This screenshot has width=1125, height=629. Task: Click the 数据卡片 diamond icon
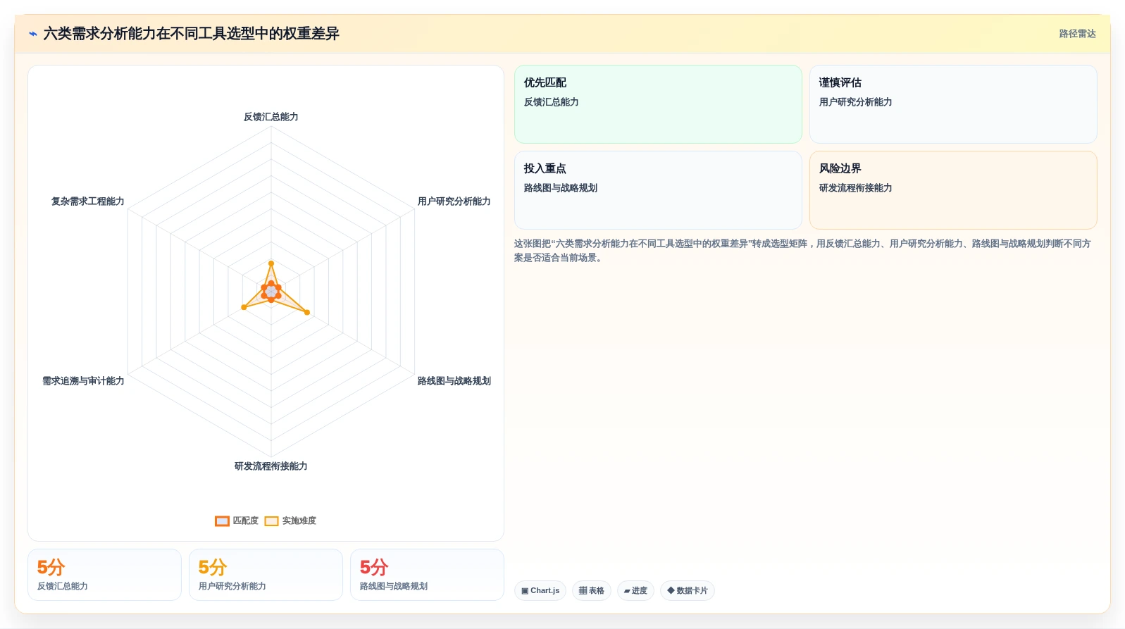click(671, 591)
